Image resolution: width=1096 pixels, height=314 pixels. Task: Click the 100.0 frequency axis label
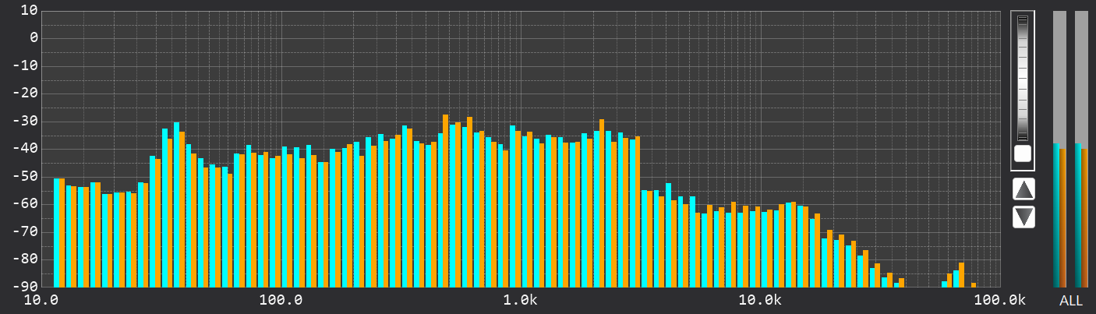(281, 301)
